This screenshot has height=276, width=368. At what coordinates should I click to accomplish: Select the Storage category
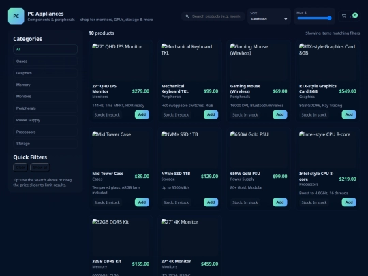point(45,143)
